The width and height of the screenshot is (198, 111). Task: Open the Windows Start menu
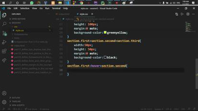point(3,3)
